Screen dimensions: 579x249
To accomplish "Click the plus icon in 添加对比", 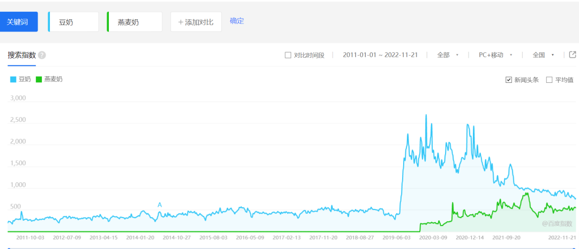I will pyautogui.click(x=181, y=22).
